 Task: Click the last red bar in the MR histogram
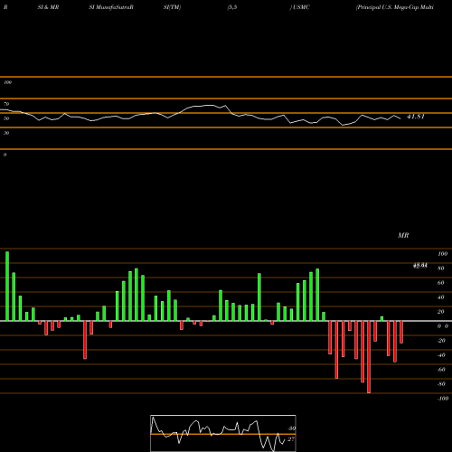401,332
